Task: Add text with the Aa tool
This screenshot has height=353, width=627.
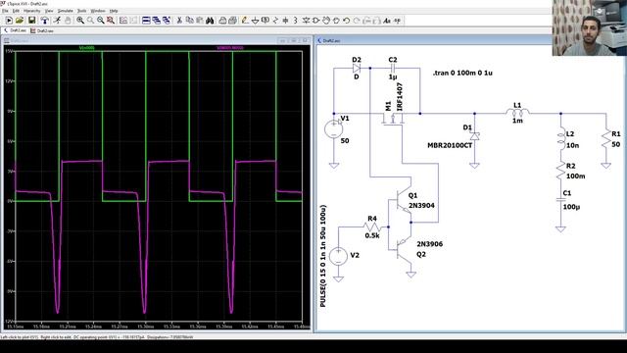Action: click(x=387, y=20)
